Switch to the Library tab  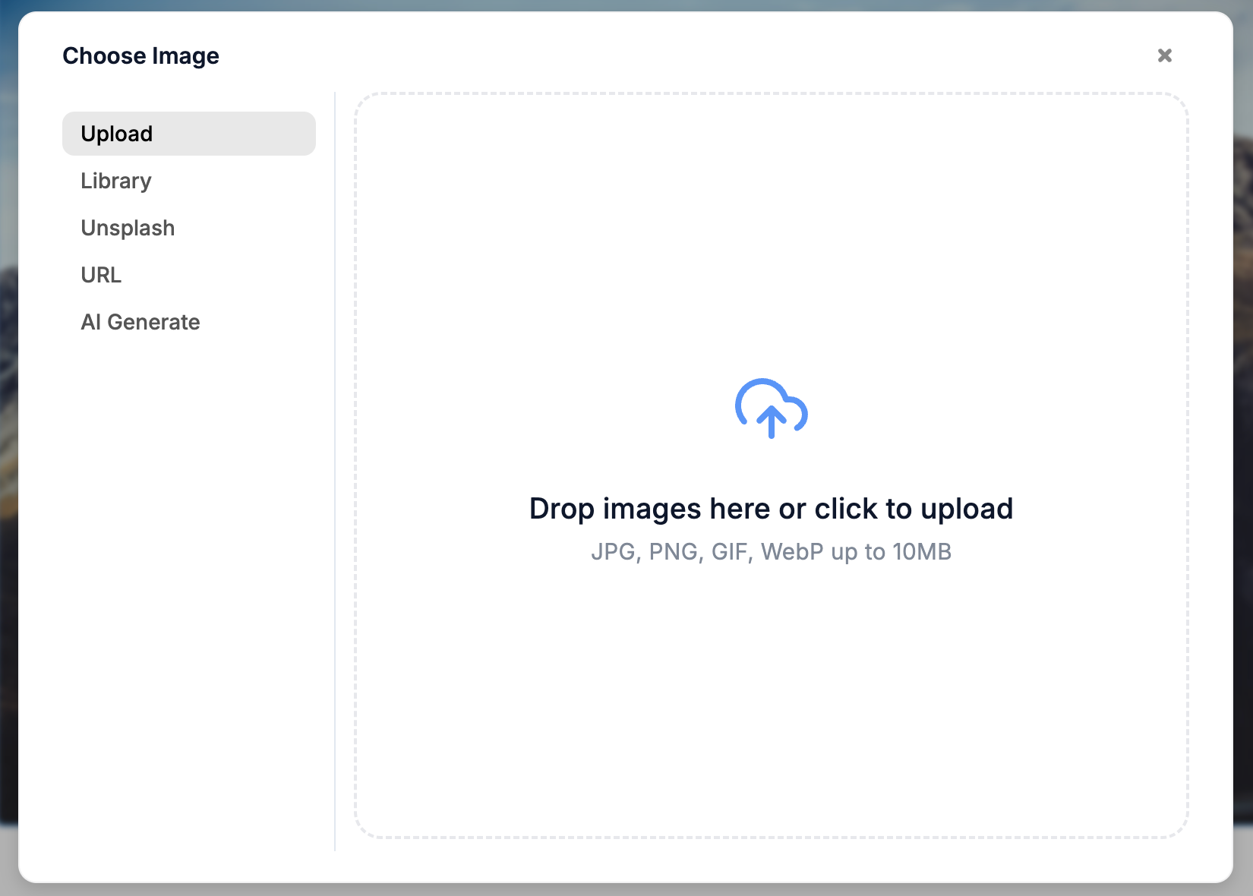coord(116,181)
